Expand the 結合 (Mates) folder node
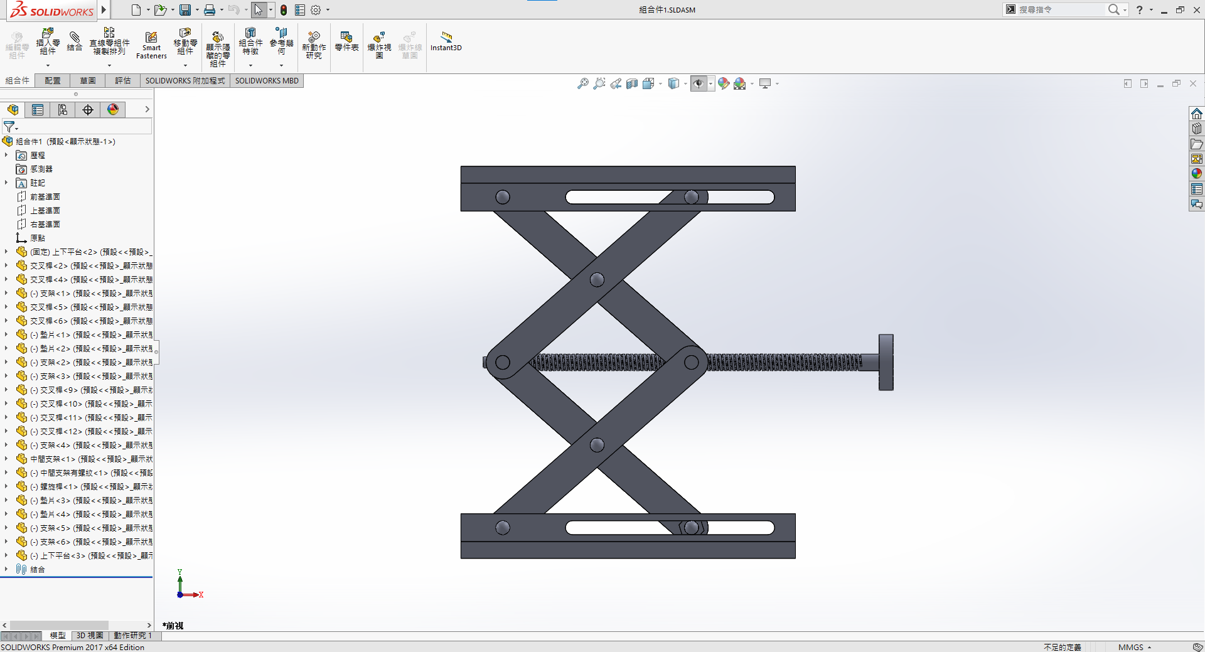This screenshot has height=652, width=1205. 6,569
